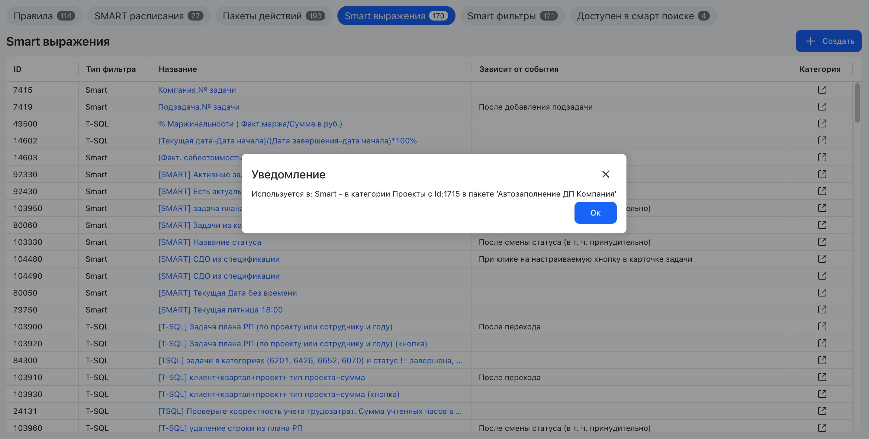Open category link icon for row 103930
This screenshot has height=439, width=869.
click(822, 394)
